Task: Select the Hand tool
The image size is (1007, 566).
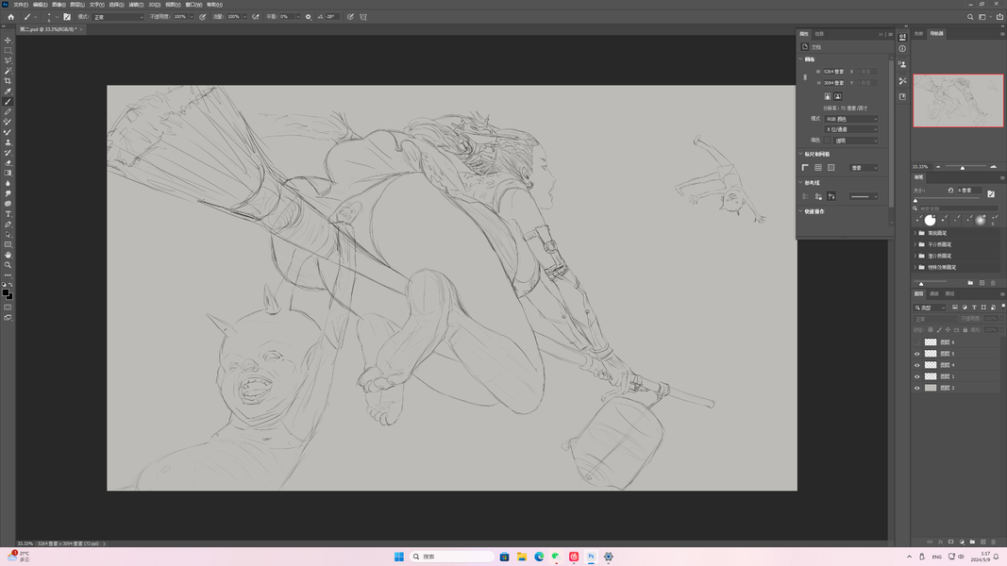Action: click(x=8, y=255)
